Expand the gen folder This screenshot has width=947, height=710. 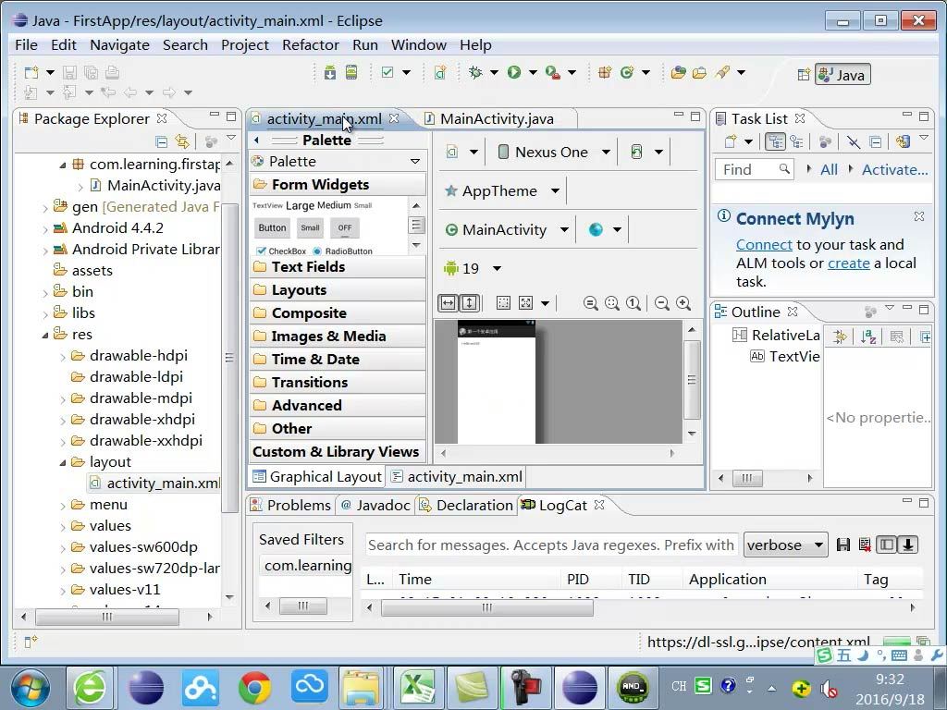coord(45,208)
